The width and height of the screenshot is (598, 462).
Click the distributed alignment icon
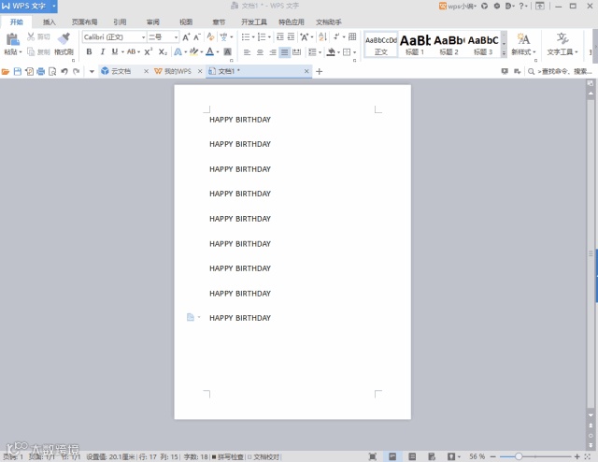[x=297, y=52]
